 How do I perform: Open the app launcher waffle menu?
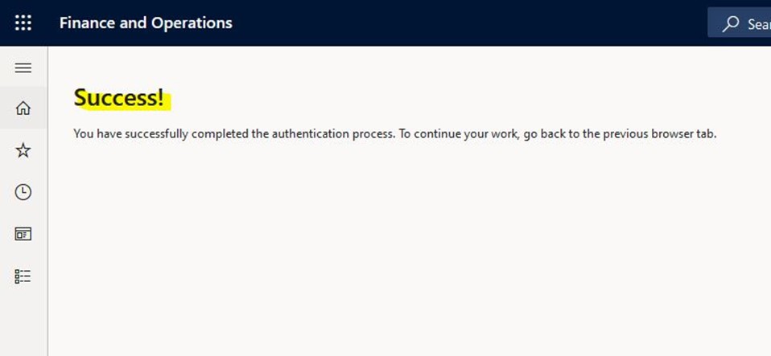point(23,23)
